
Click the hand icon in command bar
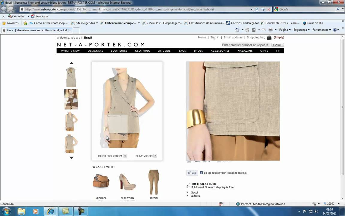(x=247, y=30)
